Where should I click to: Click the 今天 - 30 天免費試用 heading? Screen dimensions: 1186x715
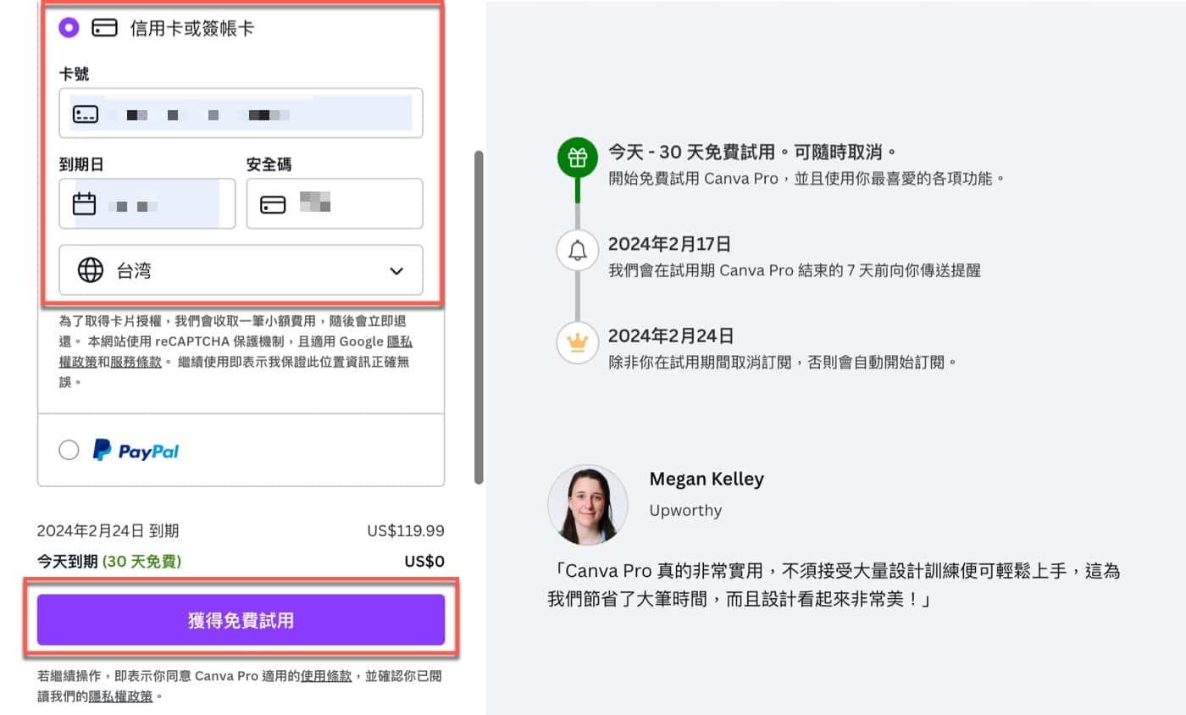752,152
